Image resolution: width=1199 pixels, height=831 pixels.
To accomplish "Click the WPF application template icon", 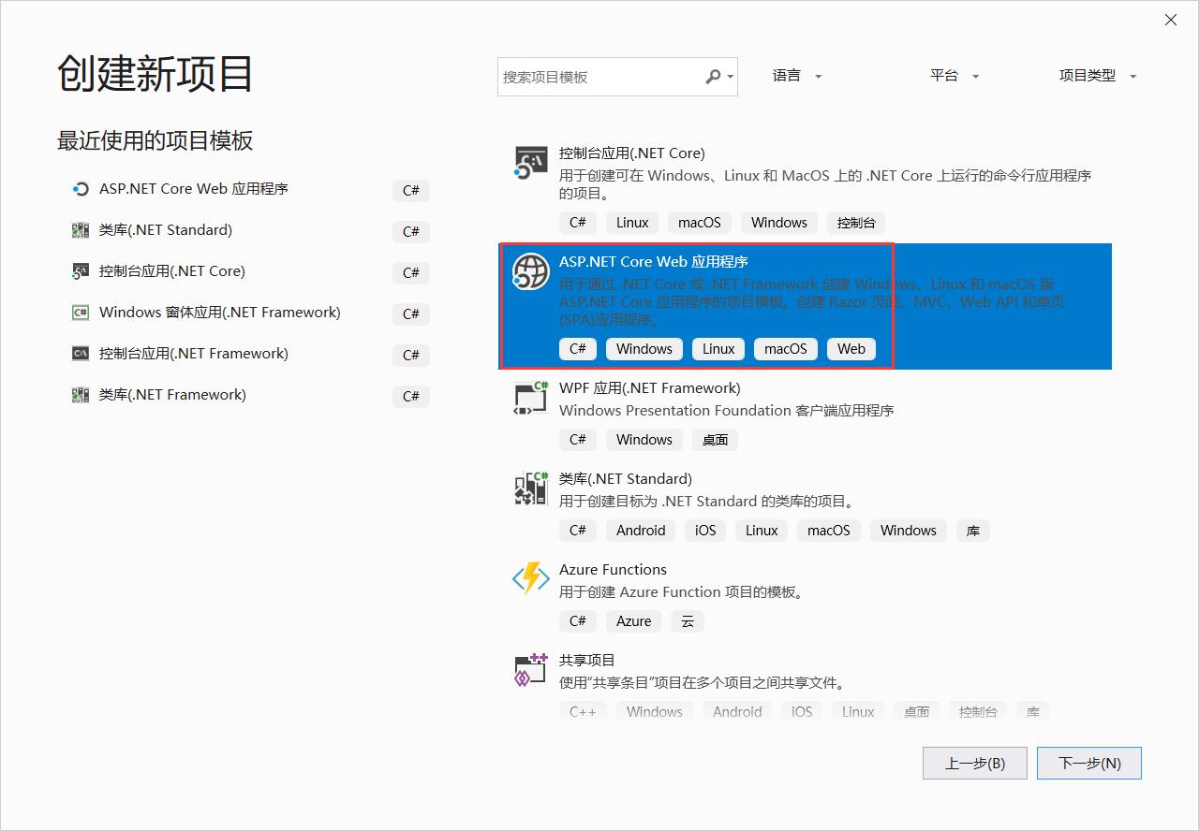I will (531, 398).
